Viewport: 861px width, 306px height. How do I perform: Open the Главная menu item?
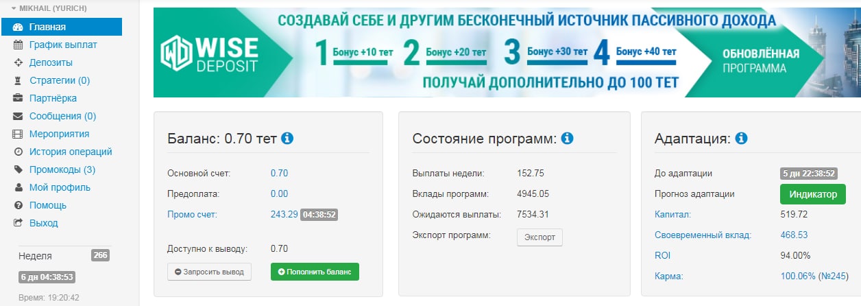47,27
